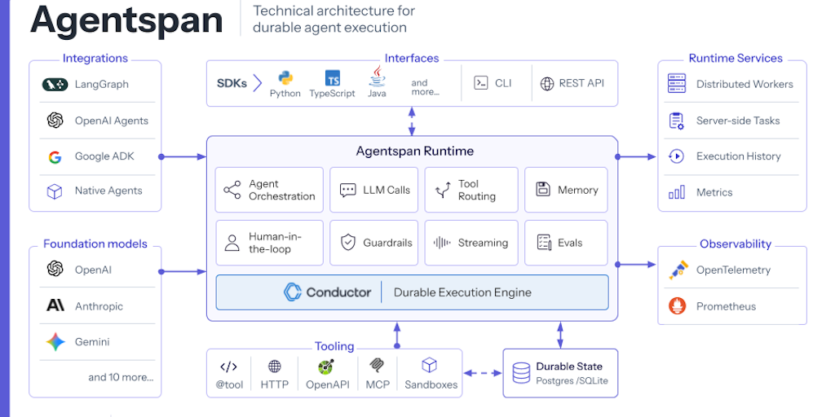Click the 'OpenTelemetry' label

point(733,270)
